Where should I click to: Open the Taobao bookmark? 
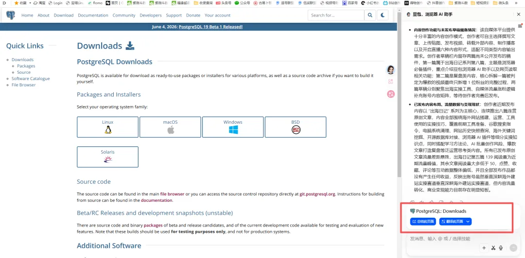[39, 3]
